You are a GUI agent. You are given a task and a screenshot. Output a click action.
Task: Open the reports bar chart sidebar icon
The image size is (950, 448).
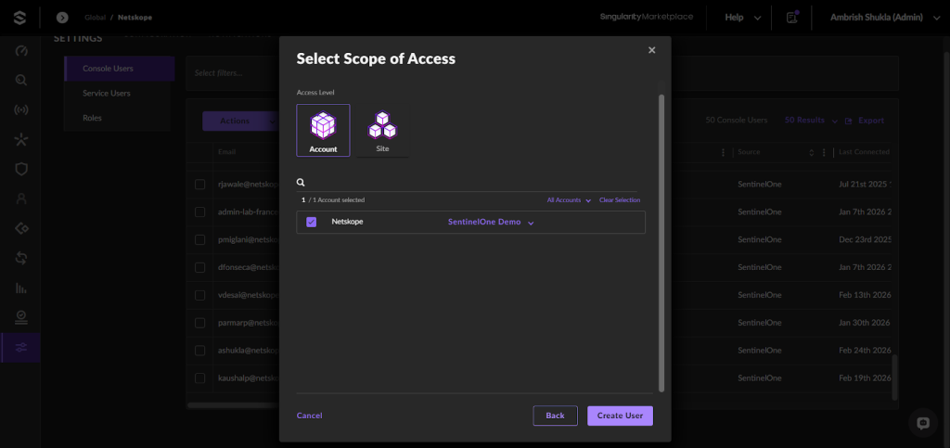click(21, 288)
